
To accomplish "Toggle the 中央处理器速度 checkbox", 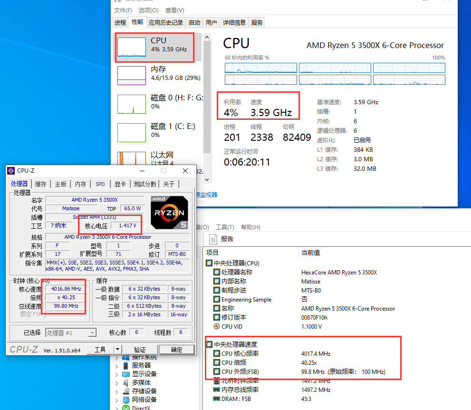I will pyautogui.click(x=209, y=344).
